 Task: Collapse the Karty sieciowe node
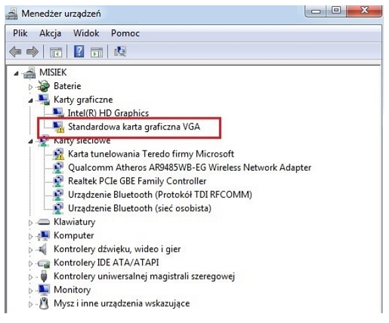pos(31,141)
